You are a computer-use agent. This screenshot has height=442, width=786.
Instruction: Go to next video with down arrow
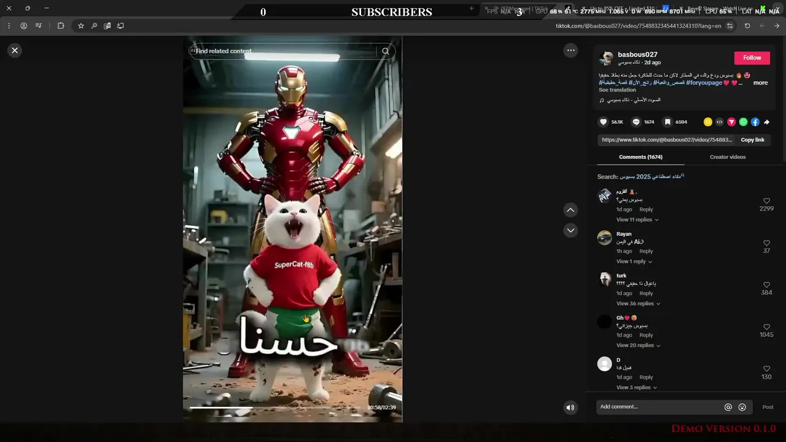[570, 230]
